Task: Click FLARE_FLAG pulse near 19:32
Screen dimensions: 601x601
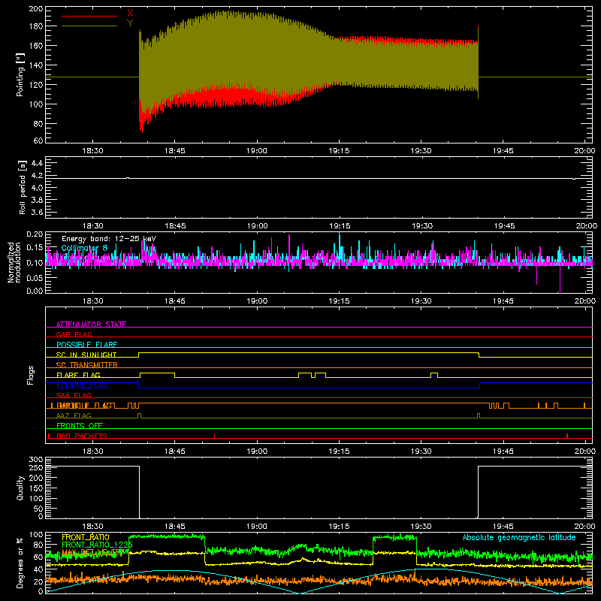Action: (434, 375)
